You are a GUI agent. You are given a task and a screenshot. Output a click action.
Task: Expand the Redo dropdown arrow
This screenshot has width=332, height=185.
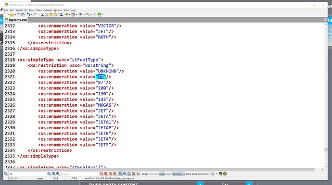pos(38,15)
